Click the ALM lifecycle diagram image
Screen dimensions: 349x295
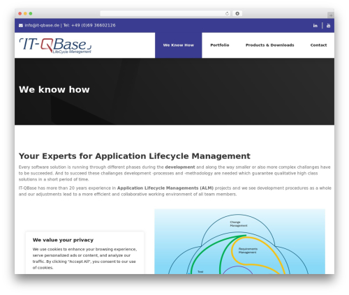tap(239, 241)
